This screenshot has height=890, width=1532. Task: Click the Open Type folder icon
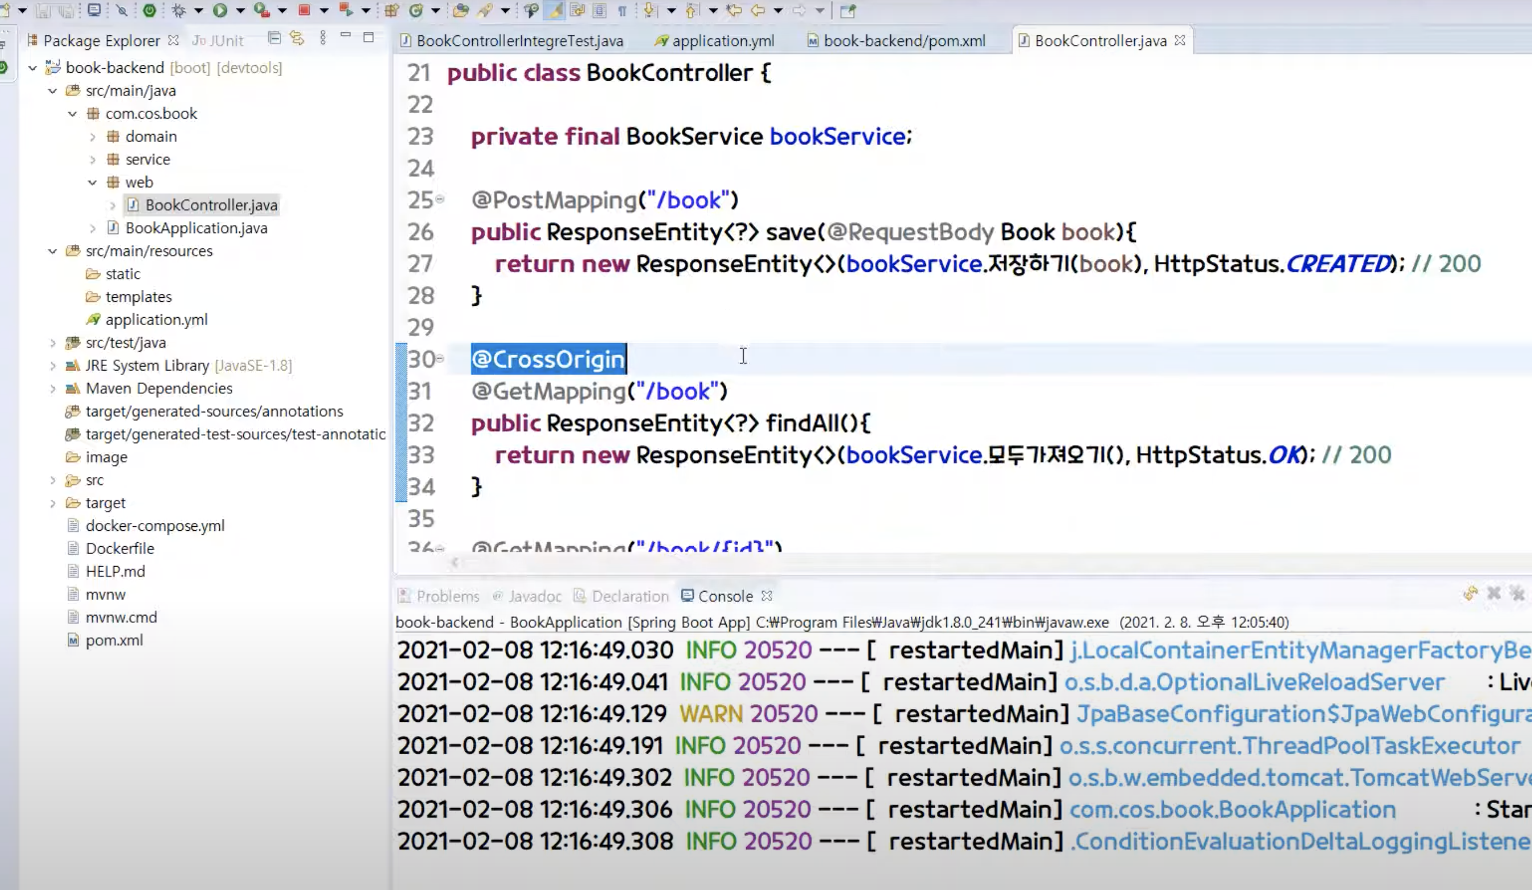(x=461, y=10)
